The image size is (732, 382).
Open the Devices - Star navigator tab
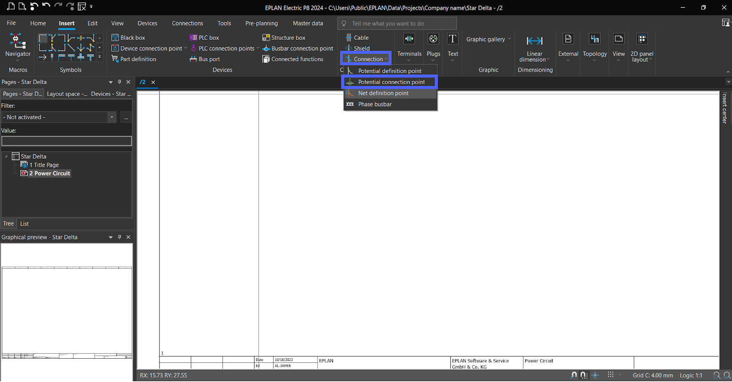click(111, 94)
